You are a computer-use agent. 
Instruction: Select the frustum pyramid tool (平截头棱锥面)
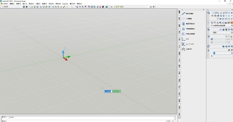(x=188, y=34)
